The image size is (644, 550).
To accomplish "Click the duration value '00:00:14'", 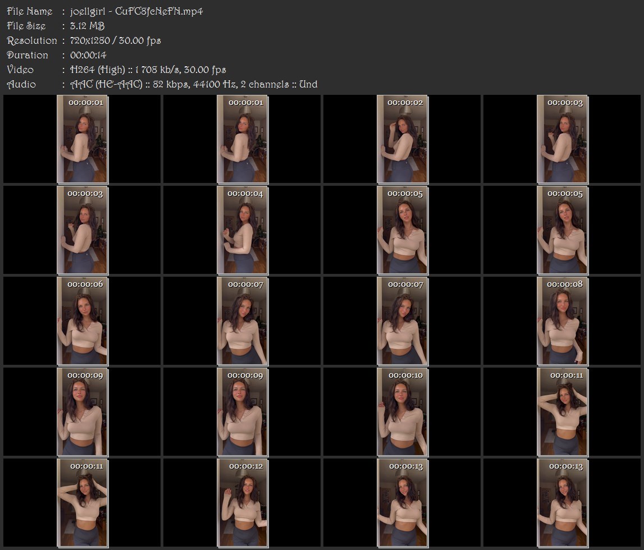I will click(88, 55).
